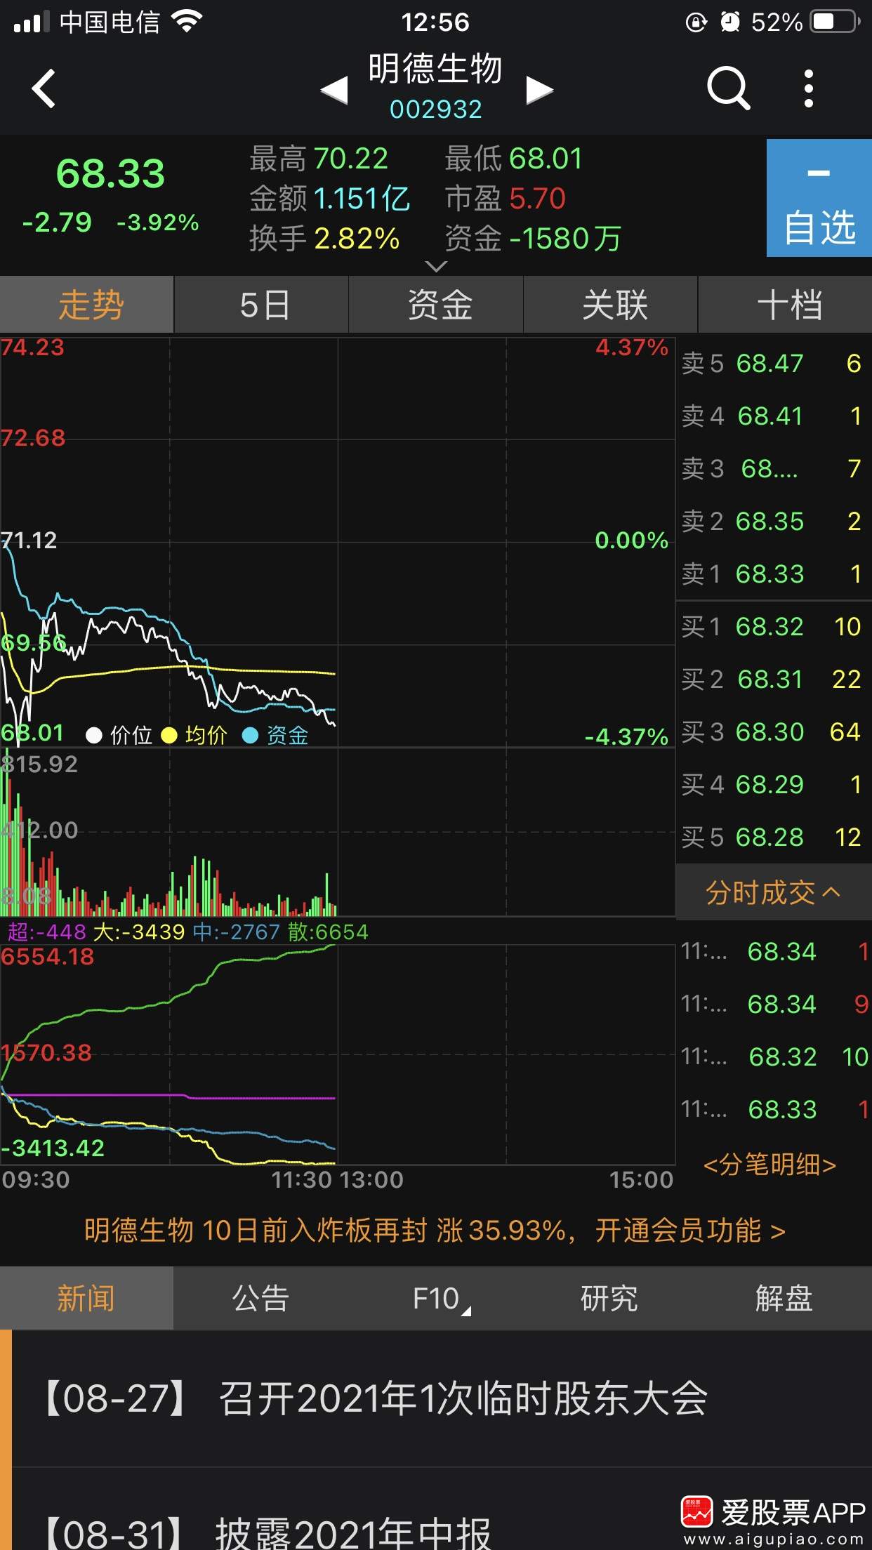
Task: Tap the intraday price chart area
Action: coord(338,542)
